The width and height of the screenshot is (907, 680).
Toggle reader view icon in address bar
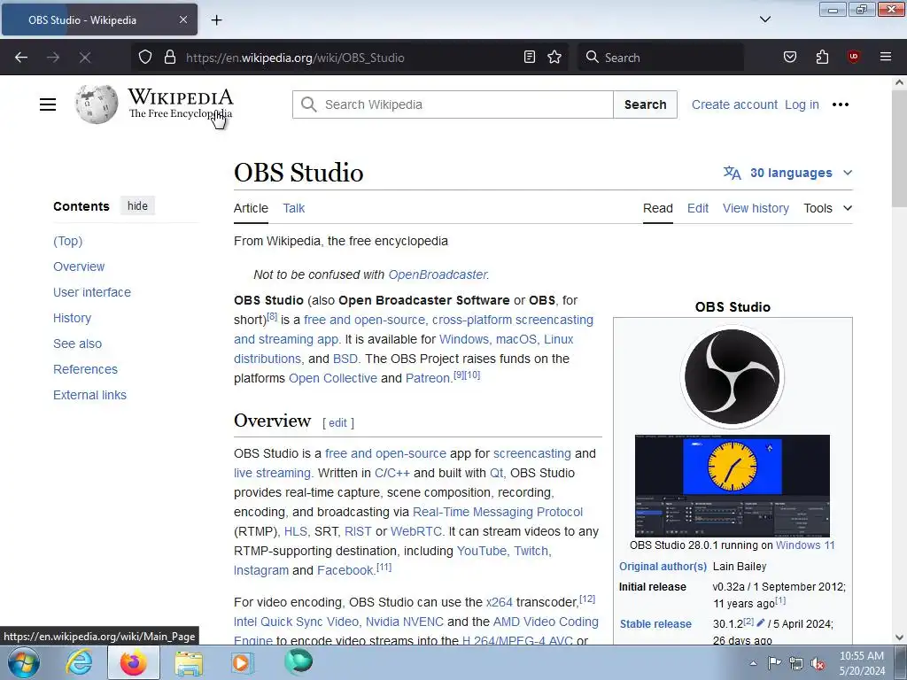(x=530, y=58)
